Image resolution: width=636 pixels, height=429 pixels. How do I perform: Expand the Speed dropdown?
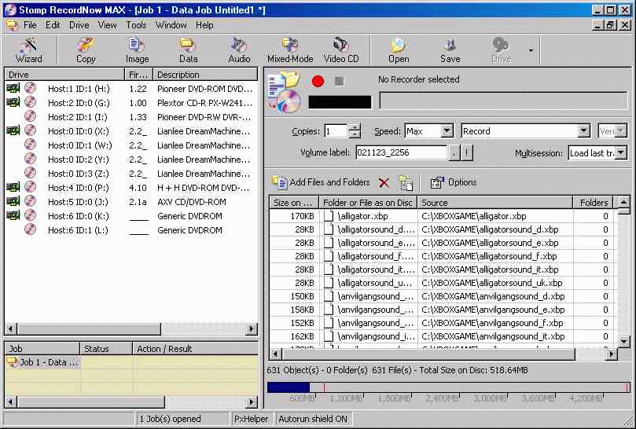[x=447, y=131]
